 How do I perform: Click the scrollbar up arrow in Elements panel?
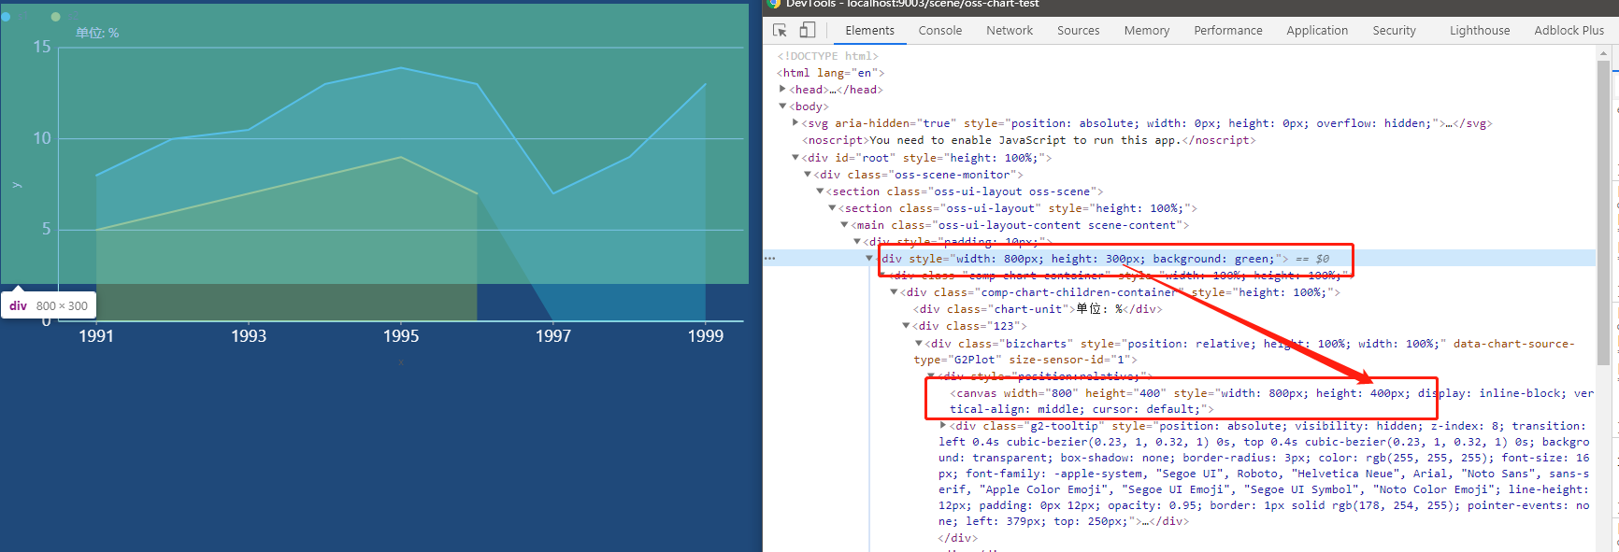(1603, 53)
